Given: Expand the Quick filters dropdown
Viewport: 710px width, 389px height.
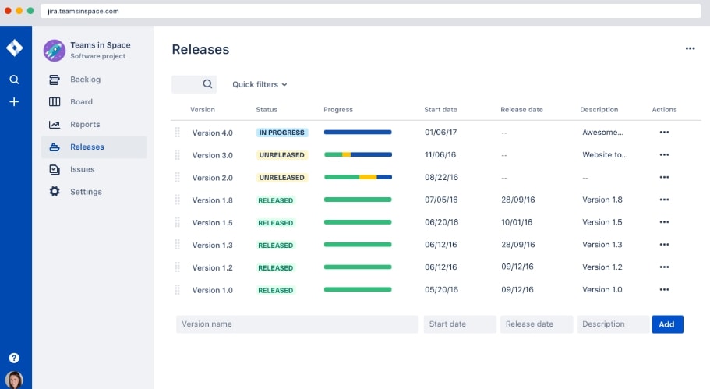Looking at the screenshot, I should coord(260,85).
